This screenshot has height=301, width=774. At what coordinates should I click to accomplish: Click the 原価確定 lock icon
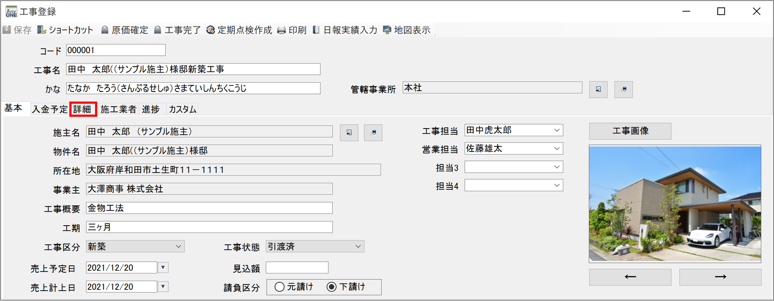tap(105, 30)
